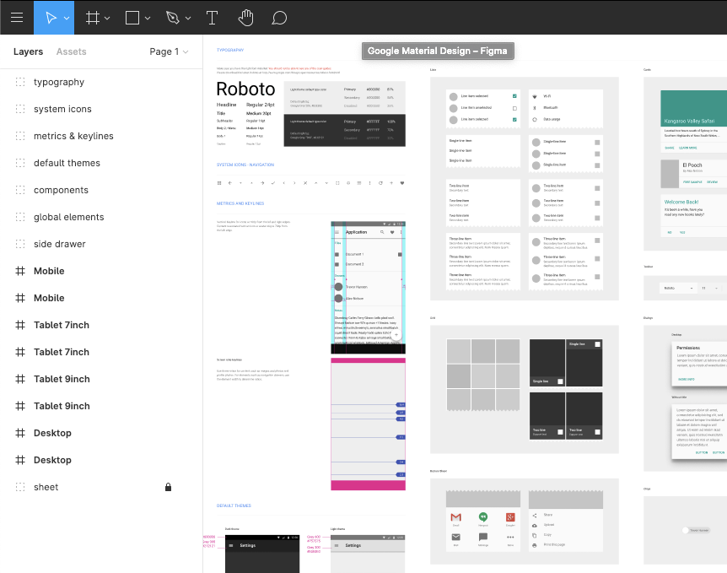
Task: Select the typography layer
Action: (x=59, y=82)
